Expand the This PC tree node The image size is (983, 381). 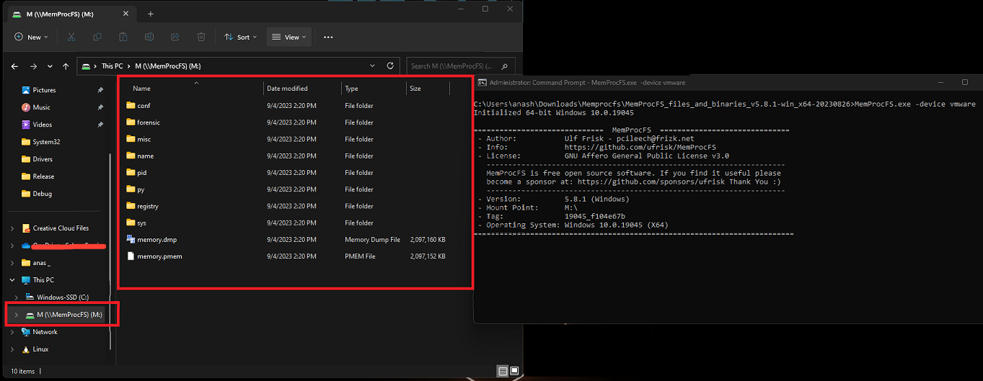pyautogui.click(x=12, y=280)
